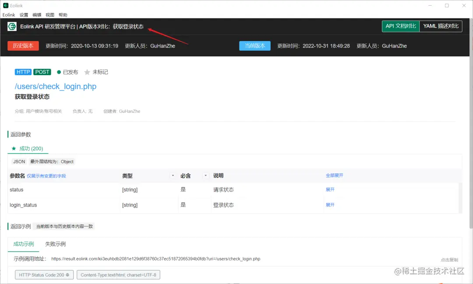Screen dimensions: 473x284
Task: Click the POST method tag
Action: coord(42,72)
